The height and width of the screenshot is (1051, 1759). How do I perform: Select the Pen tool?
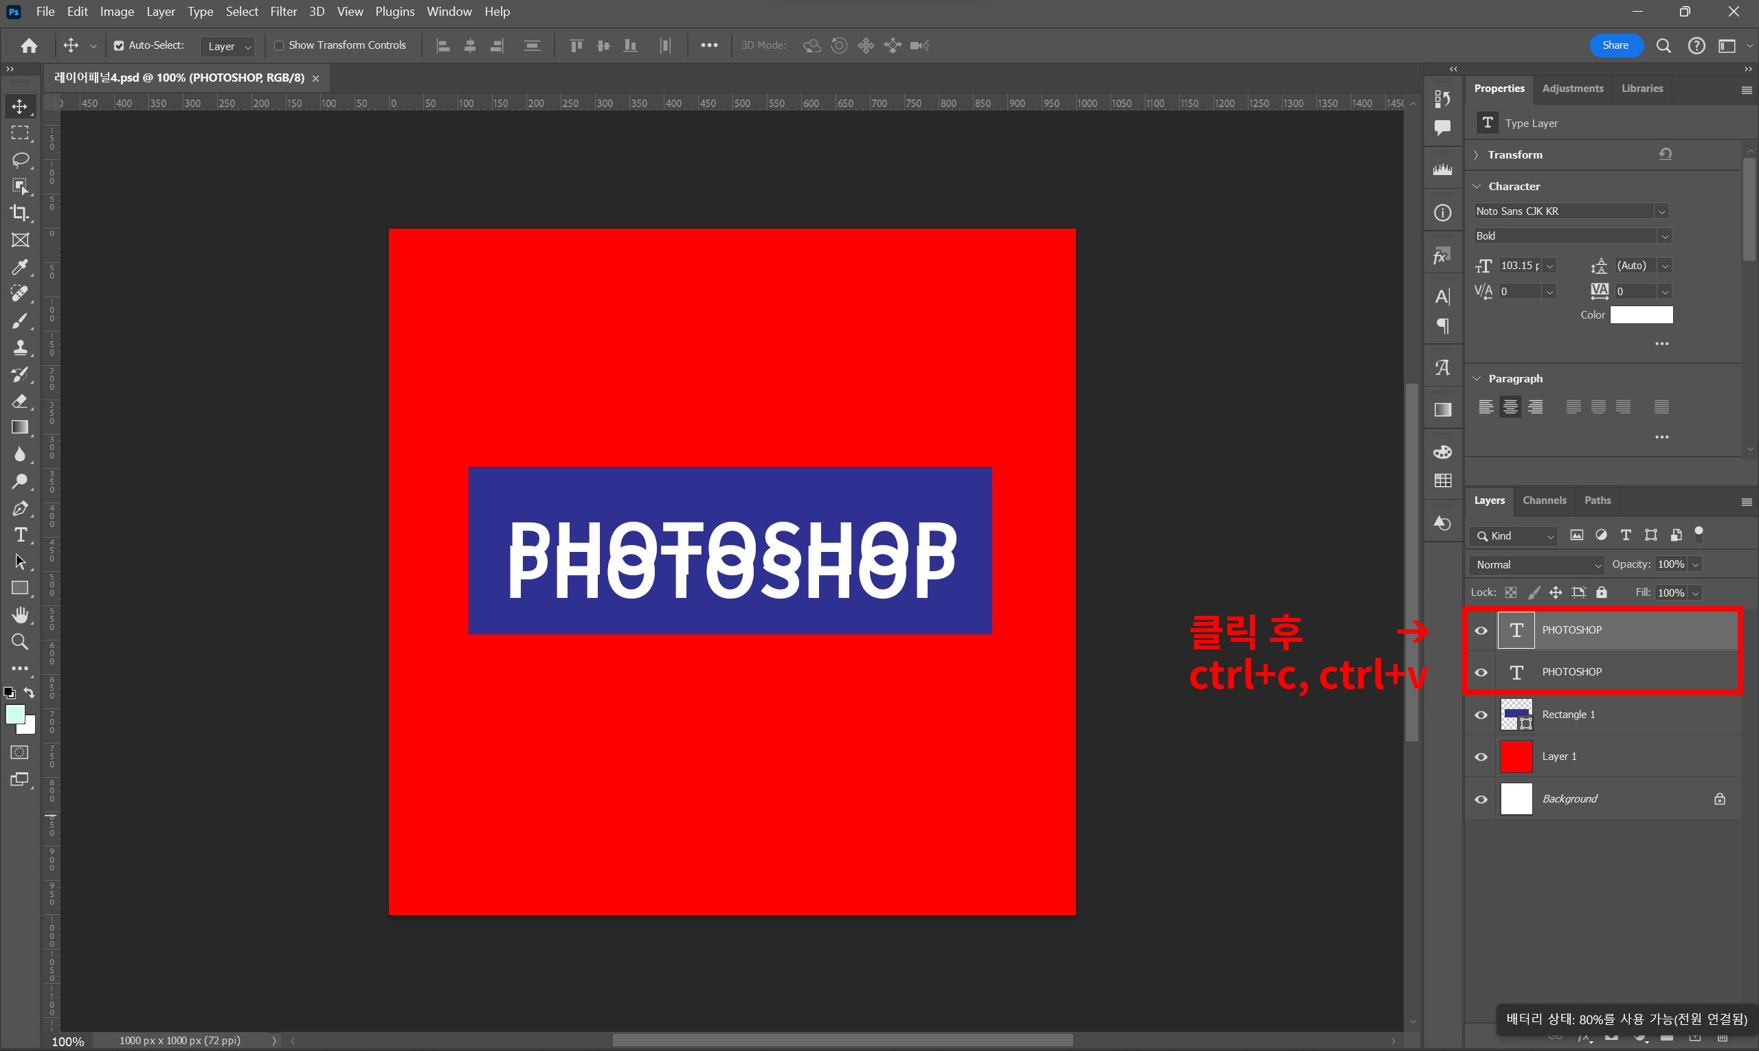pos(20,508)
